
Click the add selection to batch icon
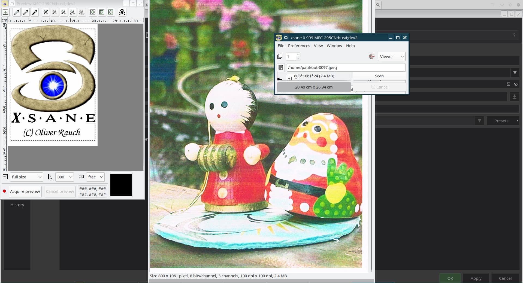coord(5,12)
